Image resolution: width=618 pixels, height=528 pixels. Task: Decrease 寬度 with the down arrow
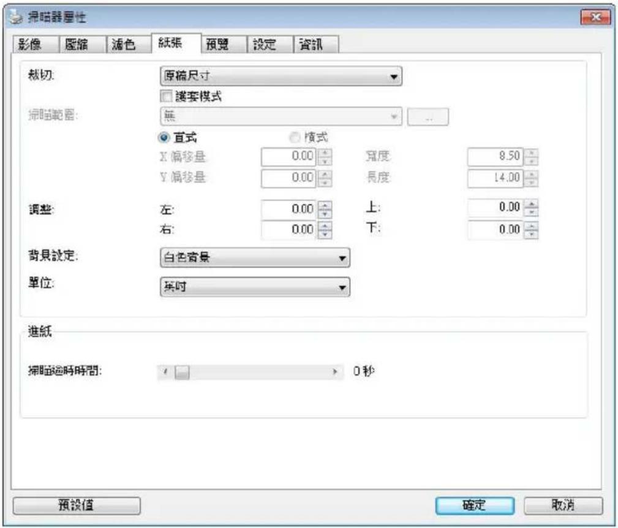click(x=531, y=161)
